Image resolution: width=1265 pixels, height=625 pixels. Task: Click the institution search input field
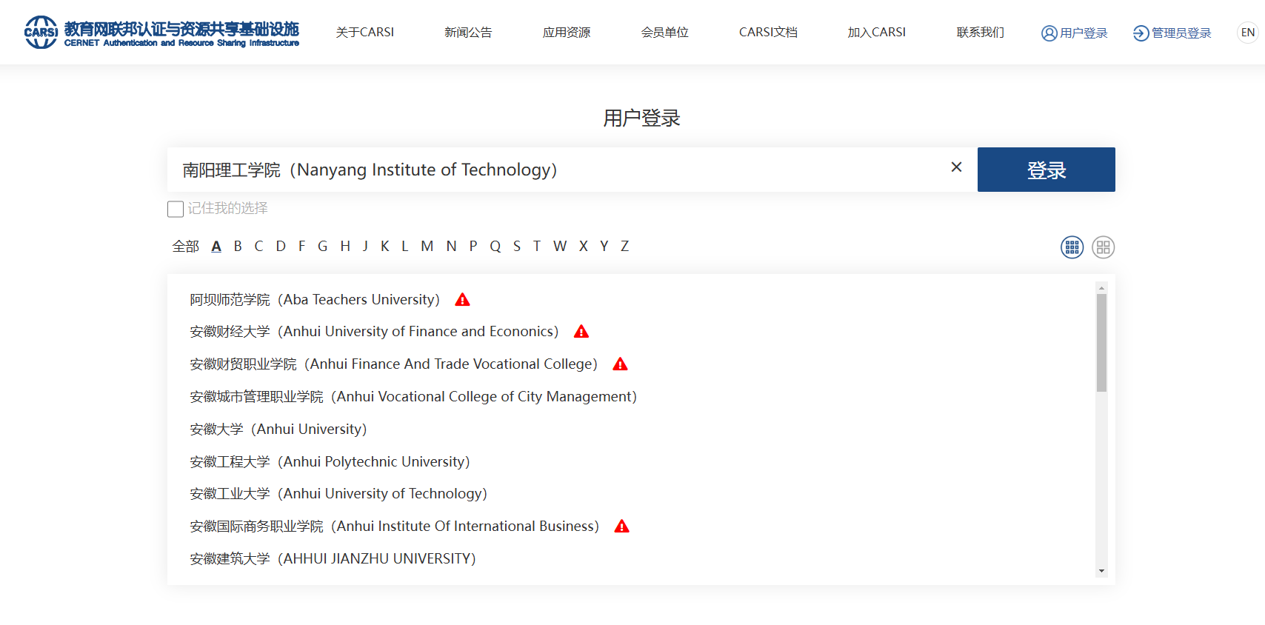[555, 170]
